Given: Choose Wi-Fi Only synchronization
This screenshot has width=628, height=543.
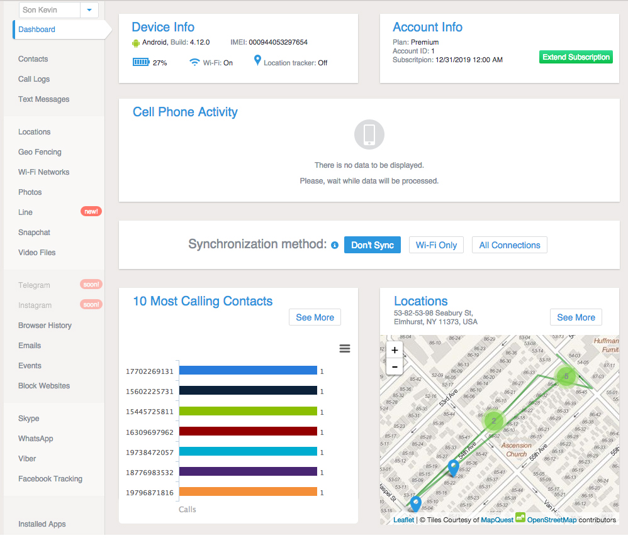Looking at the screenshot, I should click(x=436, y=245).
